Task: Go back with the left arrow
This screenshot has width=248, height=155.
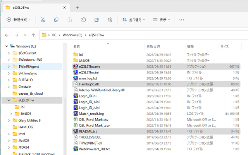Action: [x=7, y=35]
